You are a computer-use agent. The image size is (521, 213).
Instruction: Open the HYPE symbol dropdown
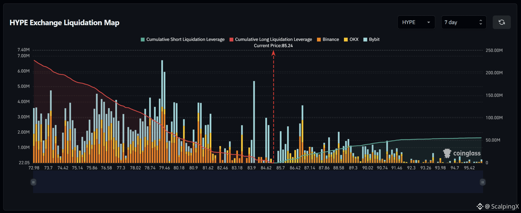click(416, 22)
